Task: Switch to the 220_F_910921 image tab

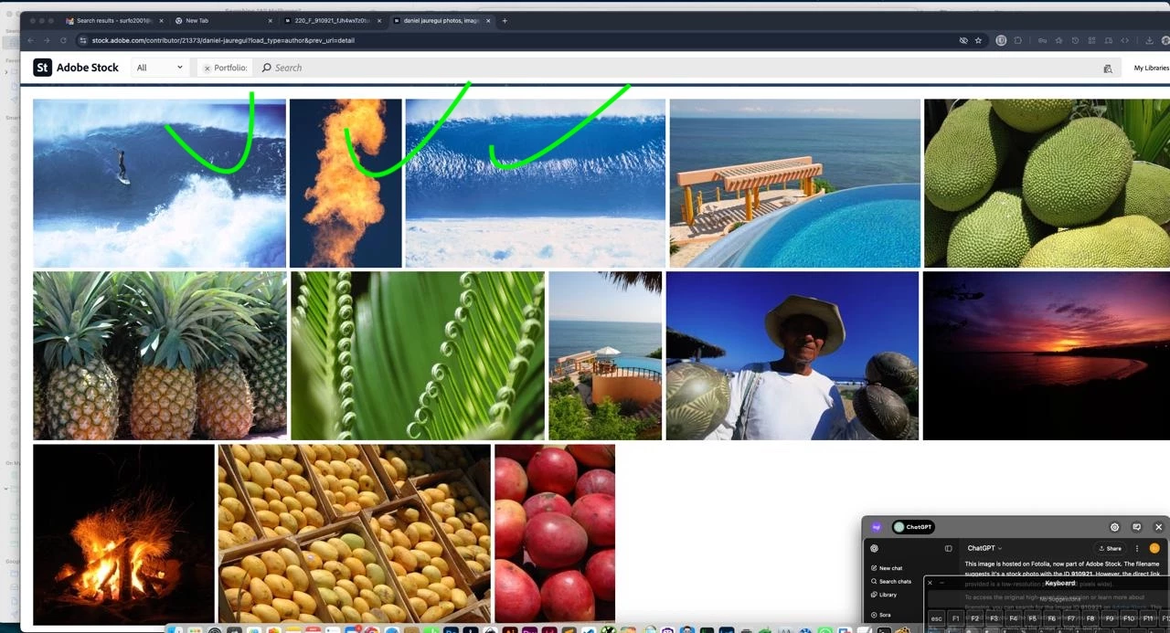Action: pos(332,20)
